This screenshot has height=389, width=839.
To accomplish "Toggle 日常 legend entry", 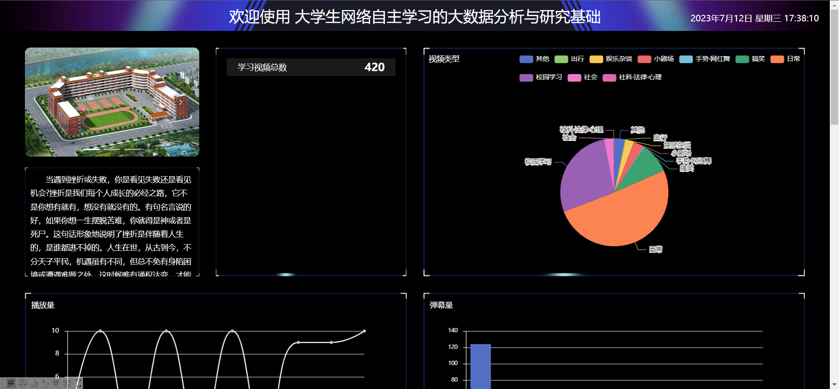I will pos(785,59).
